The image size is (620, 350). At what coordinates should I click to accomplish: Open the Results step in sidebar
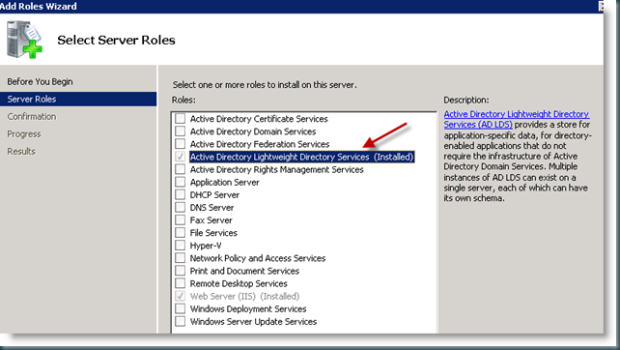[x=21, y=151]
